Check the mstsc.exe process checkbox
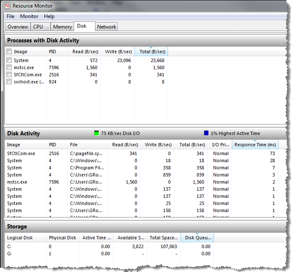Viewport: 291px width, 272px height. click(x=9, y=67)
